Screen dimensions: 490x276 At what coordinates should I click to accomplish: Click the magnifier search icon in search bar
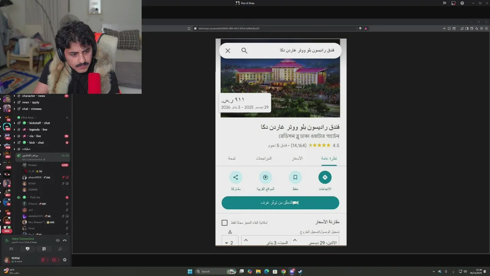tap(244, 51)
